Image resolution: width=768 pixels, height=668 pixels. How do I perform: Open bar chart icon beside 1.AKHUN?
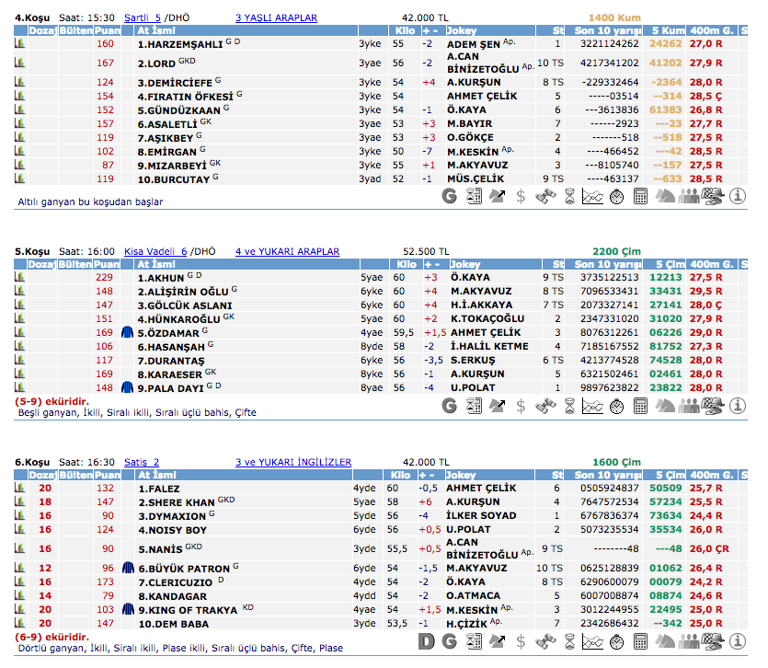pos(20,277)
